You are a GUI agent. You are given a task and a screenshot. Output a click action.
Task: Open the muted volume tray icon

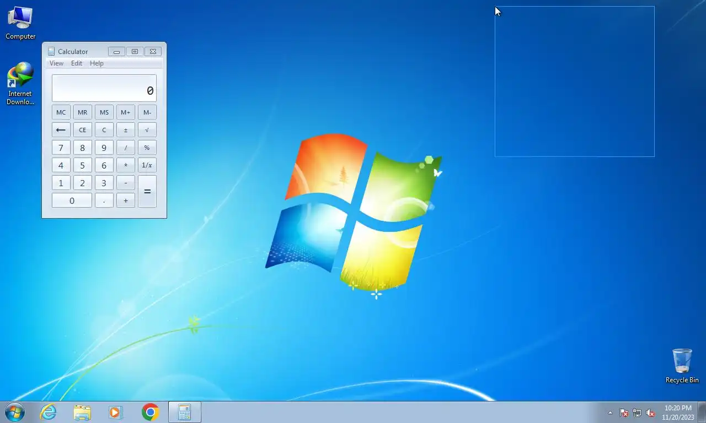pyautogui.click(x=650, y=413)
